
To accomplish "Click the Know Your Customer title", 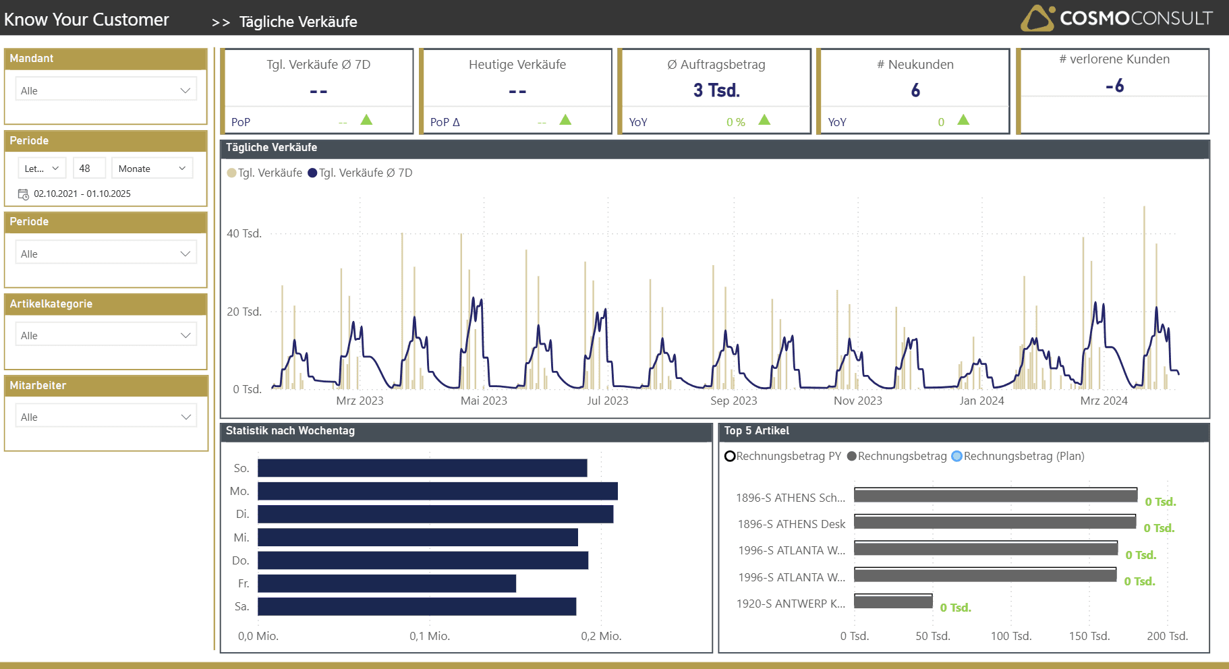I will click(x=86, y=20).
